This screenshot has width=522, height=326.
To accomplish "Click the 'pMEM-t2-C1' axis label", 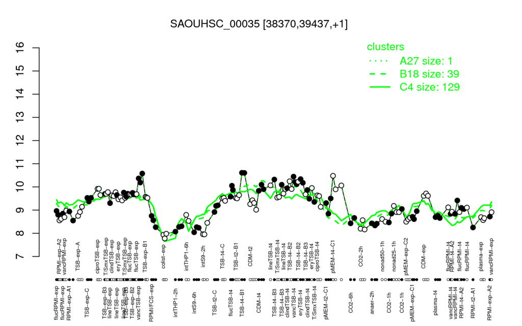I will (326, 303).
